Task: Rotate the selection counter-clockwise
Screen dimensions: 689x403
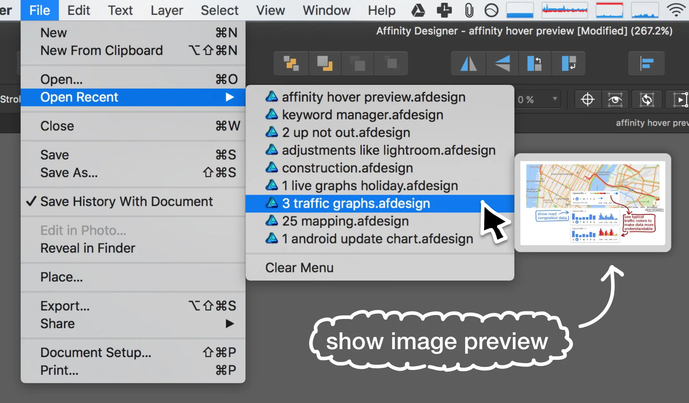Action: point(534,63)
